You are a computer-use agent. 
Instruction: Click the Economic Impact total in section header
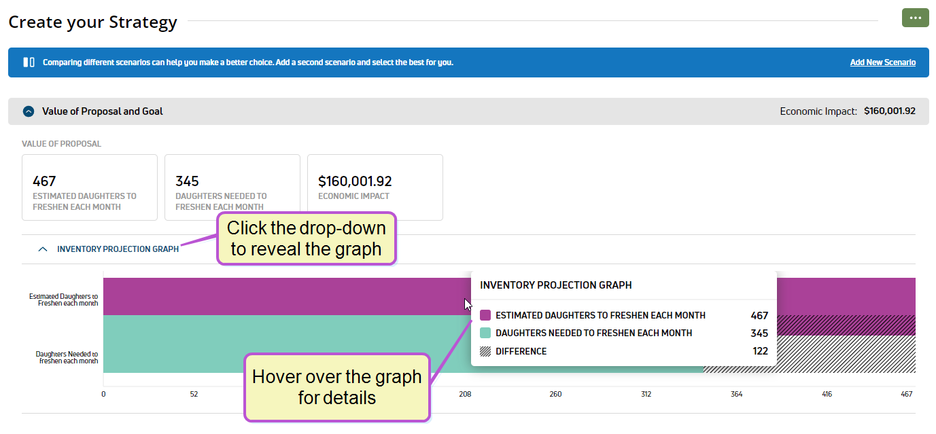tap(889, 111)
